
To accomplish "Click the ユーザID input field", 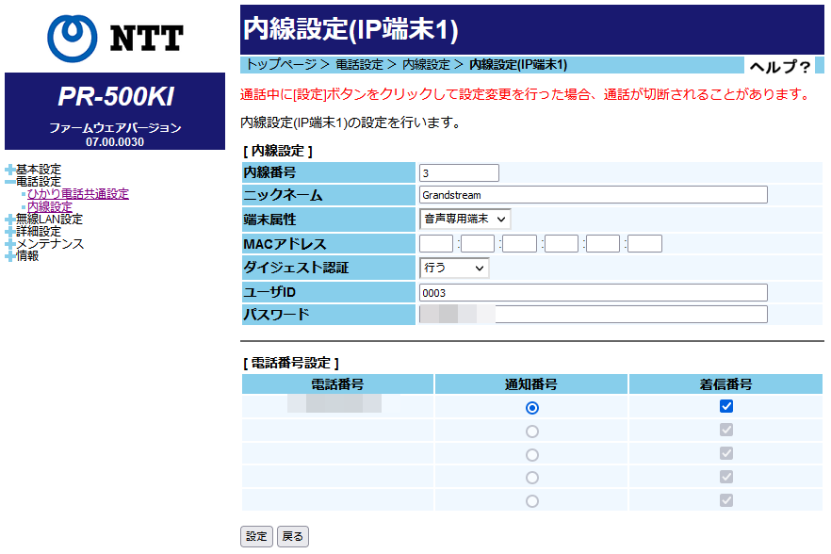I will [x=593, y=293].
